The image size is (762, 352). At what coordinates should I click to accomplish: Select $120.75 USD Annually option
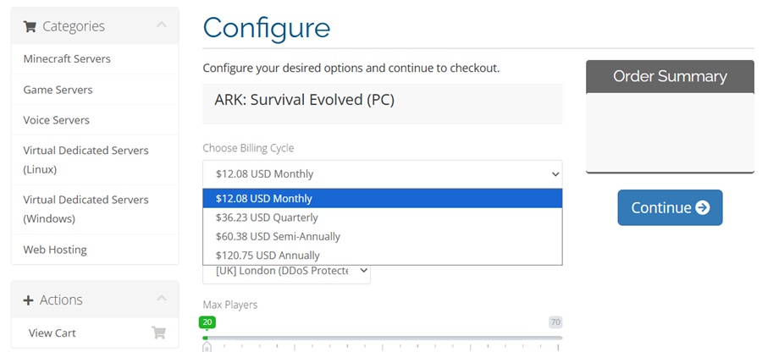383,256
